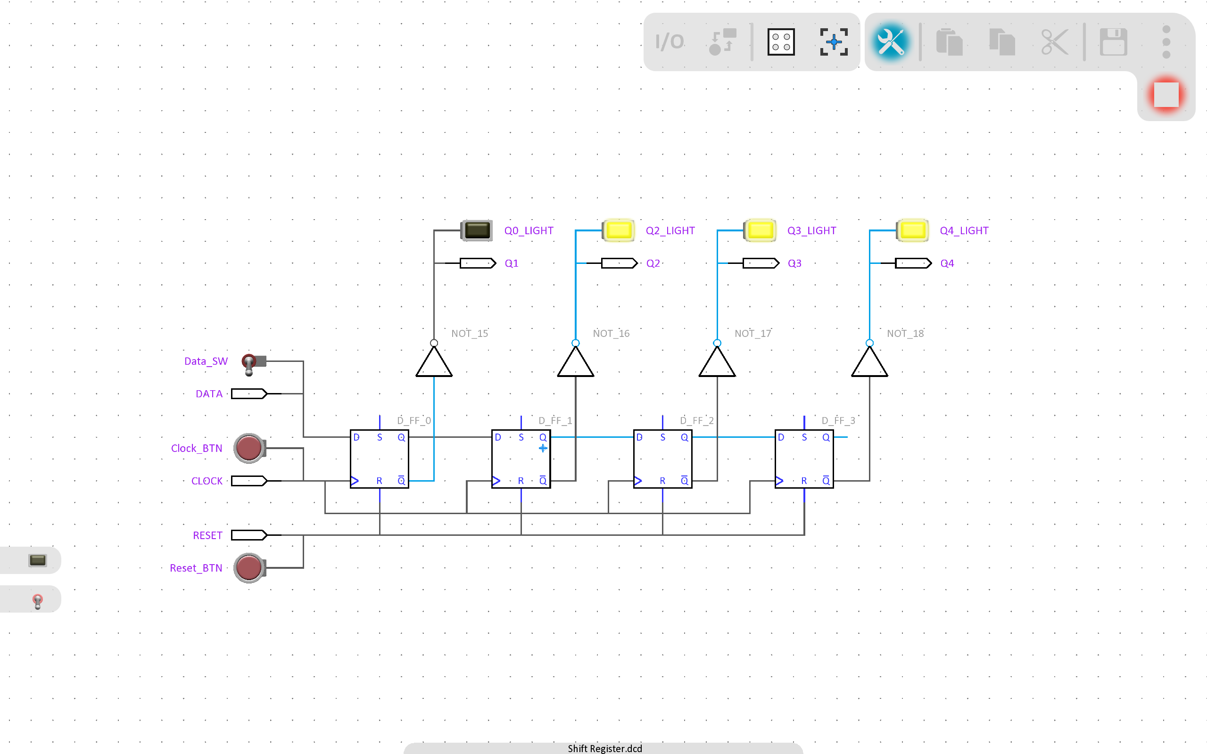Save the circuit with floppy disk icon

1113,42
